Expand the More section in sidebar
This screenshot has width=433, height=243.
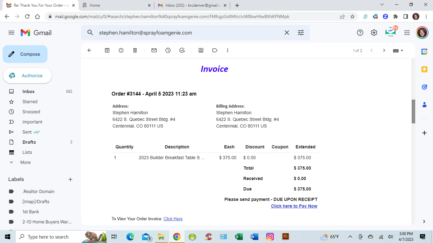[x=25, y=162]
